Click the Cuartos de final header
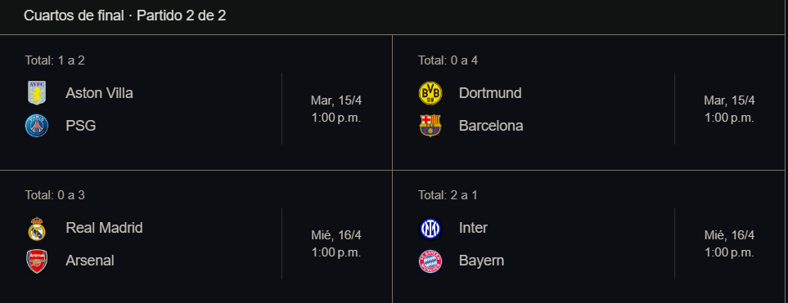The width and height of the screenshot is (788, 303). point(124,16)
